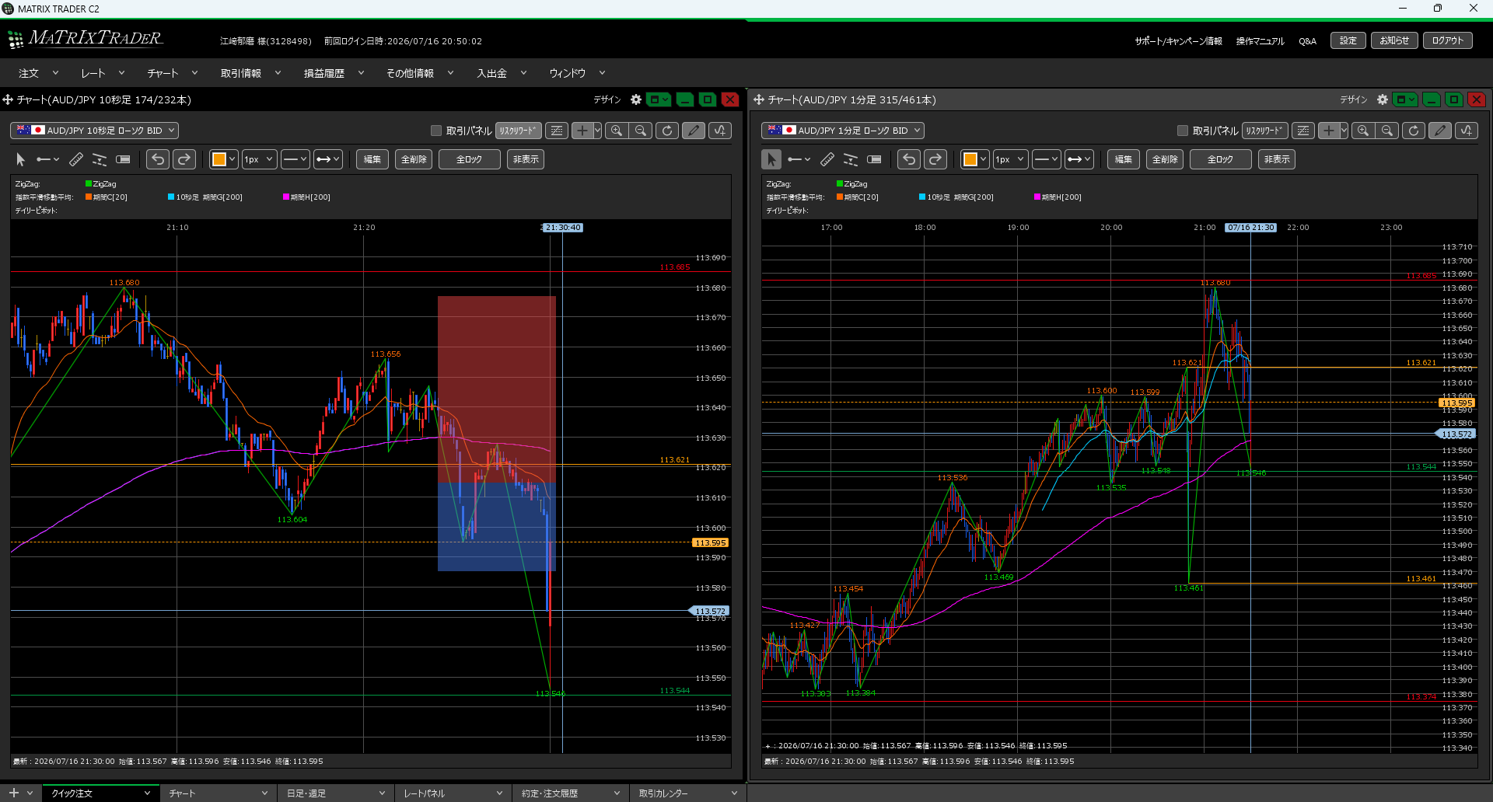Undo last drawing in 10秒足 chart
1493x802 pixels.
click(x=158, y=159)
